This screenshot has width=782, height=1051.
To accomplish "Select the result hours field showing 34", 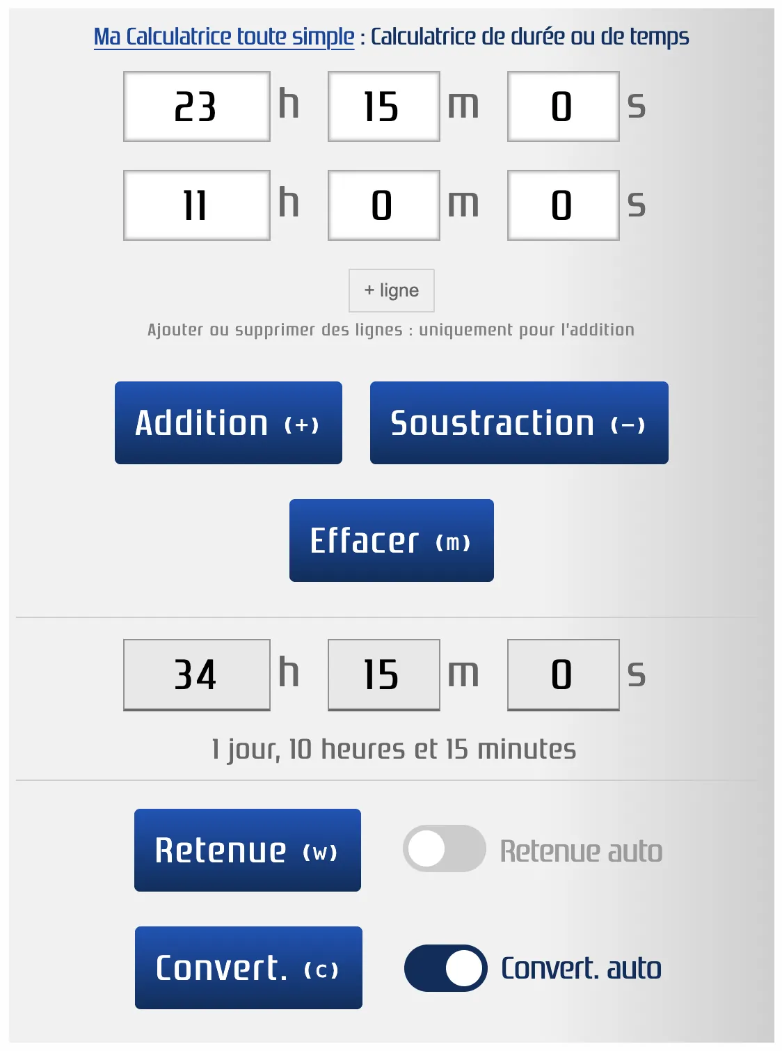I will [197, 673].
